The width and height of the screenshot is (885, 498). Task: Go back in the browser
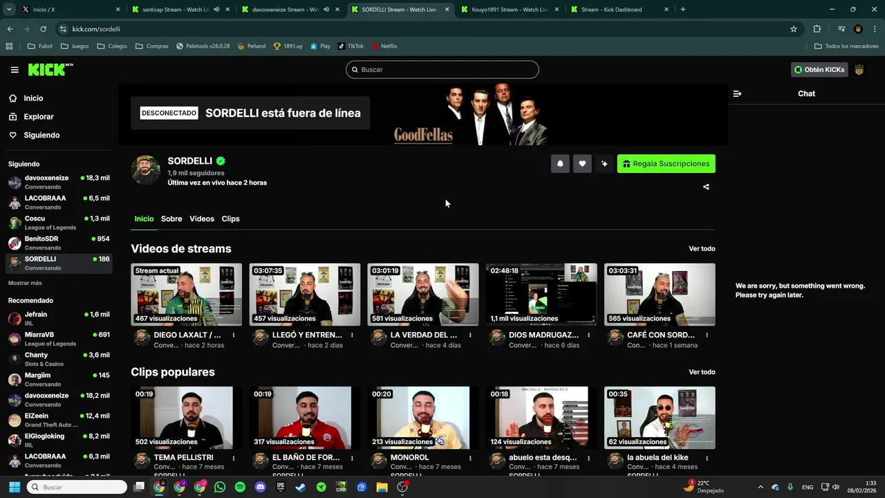click(10, 29)
